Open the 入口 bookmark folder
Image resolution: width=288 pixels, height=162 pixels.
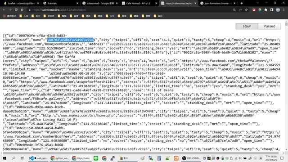24,16
